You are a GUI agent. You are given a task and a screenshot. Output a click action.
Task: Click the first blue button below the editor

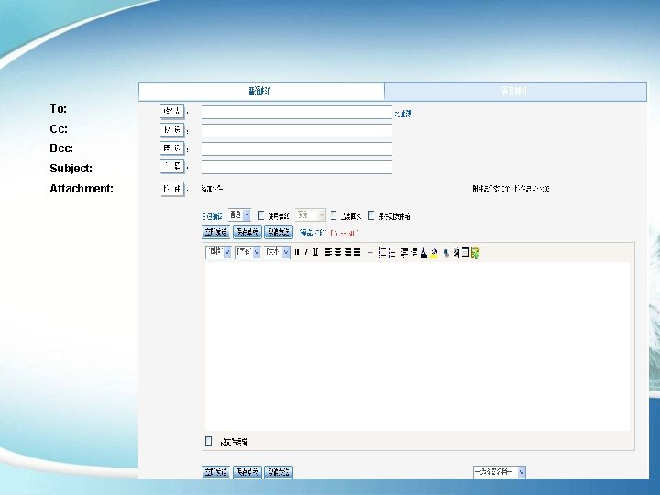click(x=216, y=472)
